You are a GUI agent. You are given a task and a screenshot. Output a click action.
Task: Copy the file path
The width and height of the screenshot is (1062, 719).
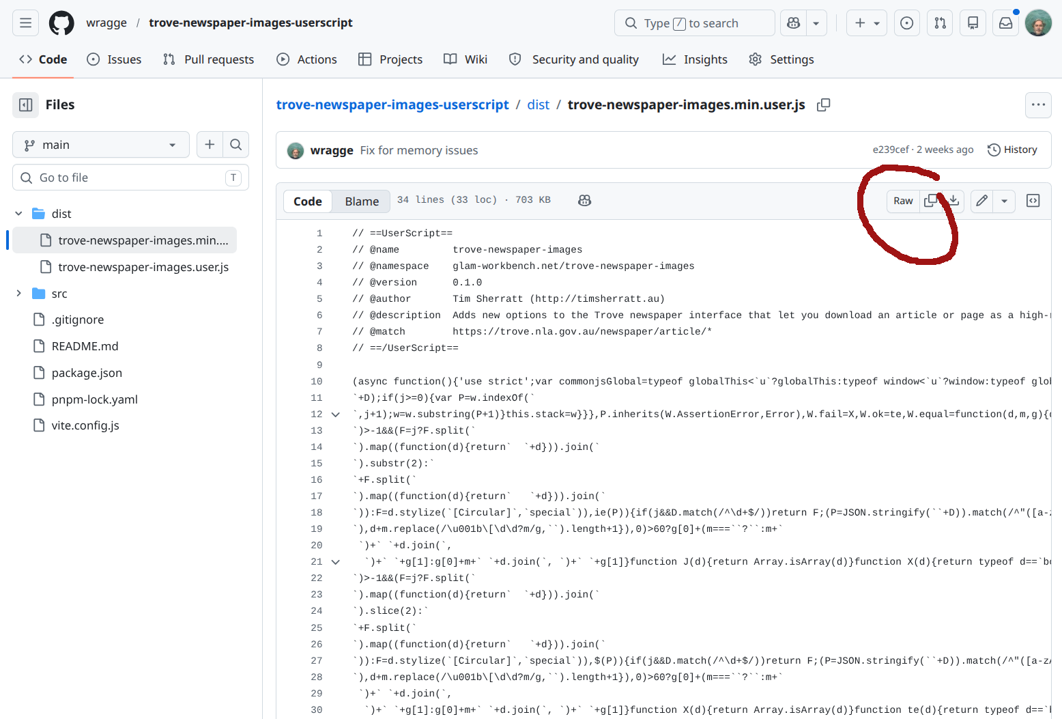[824, 104]
